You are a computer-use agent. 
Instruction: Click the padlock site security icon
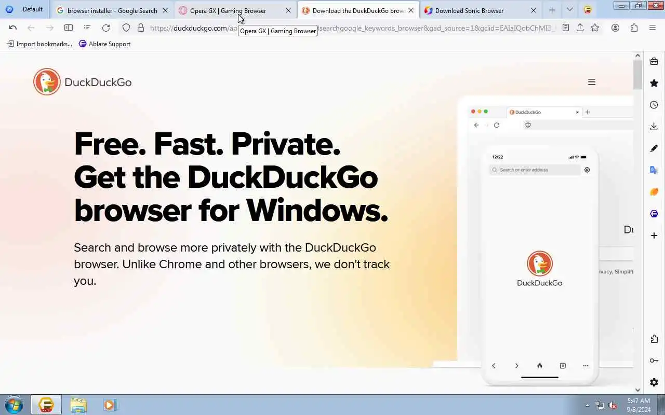coord(140,28)
